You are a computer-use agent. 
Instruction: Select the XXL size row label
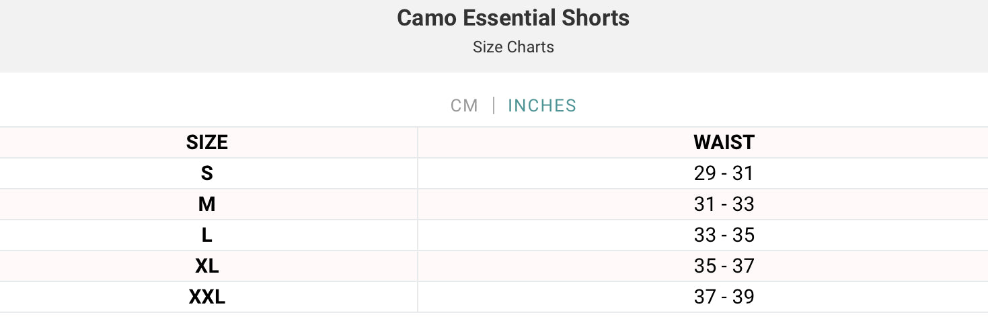[207, 297]
